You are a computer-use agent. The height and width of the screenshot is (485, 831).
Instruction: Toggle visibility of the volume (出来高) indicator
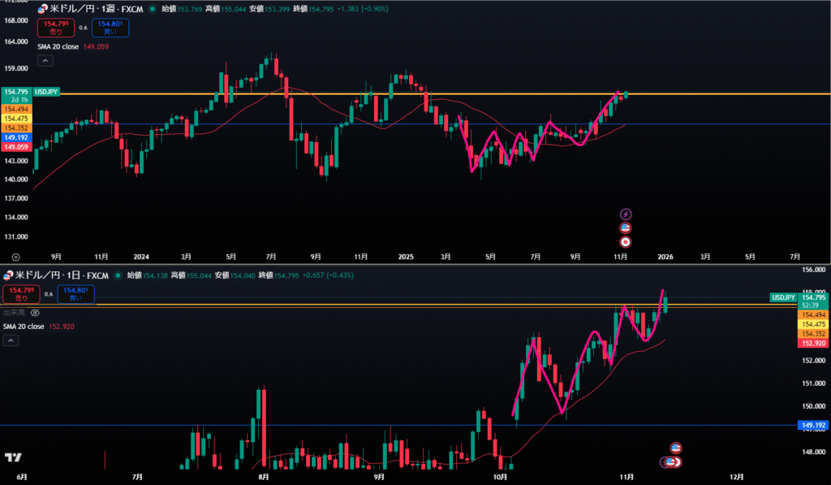click(x=36, y=312)
